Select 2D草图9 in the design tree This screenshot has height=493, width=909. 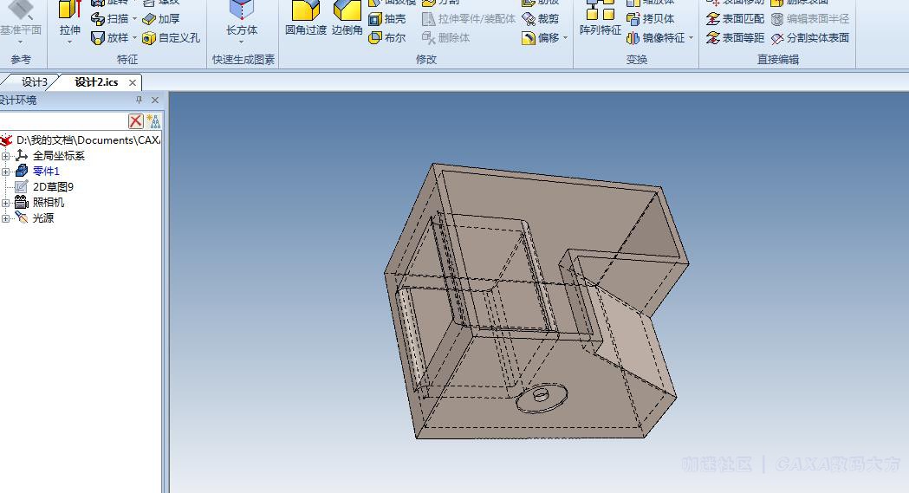point(52,187)
